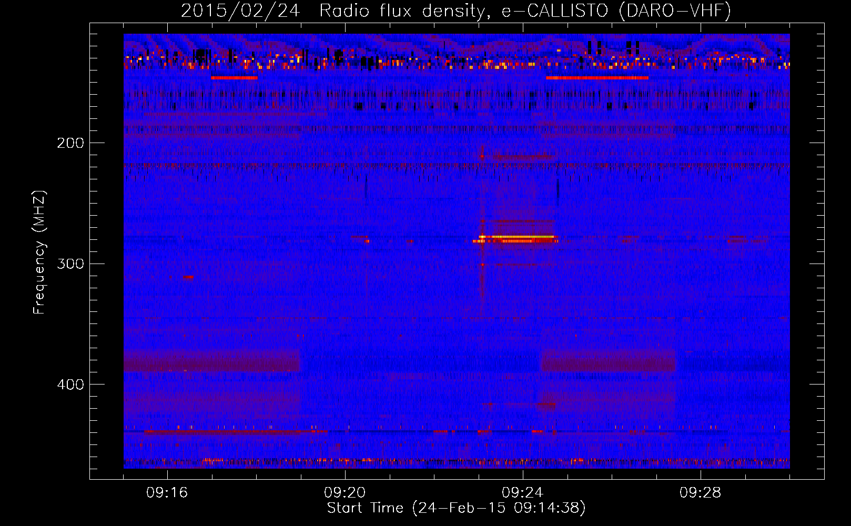Click the "Start Time (24-Feb-15 09:14:38)" axis label
The height and width of the screenshot is (526, 851).
pyautogui.click(x=456, y=508)
